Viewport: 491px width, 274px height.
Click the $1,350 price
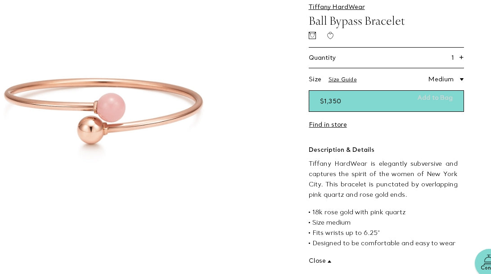330,101
